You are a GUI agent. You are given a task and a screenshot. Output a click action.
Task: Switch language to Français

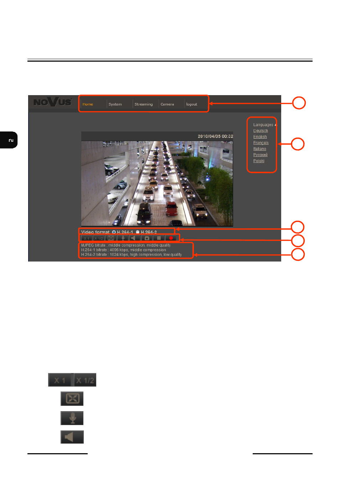(x=261, y=143)
